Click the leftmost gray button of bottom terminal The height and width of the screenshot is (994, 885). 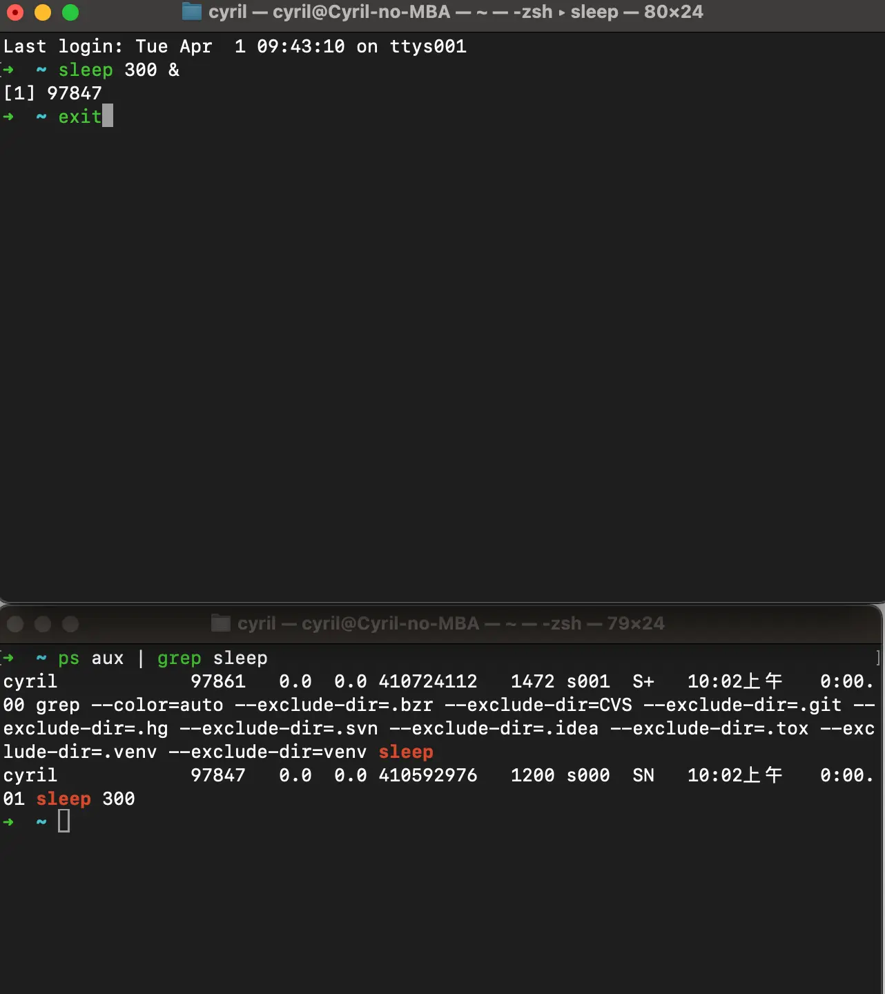pyautogui.click(x=15, y=624)
